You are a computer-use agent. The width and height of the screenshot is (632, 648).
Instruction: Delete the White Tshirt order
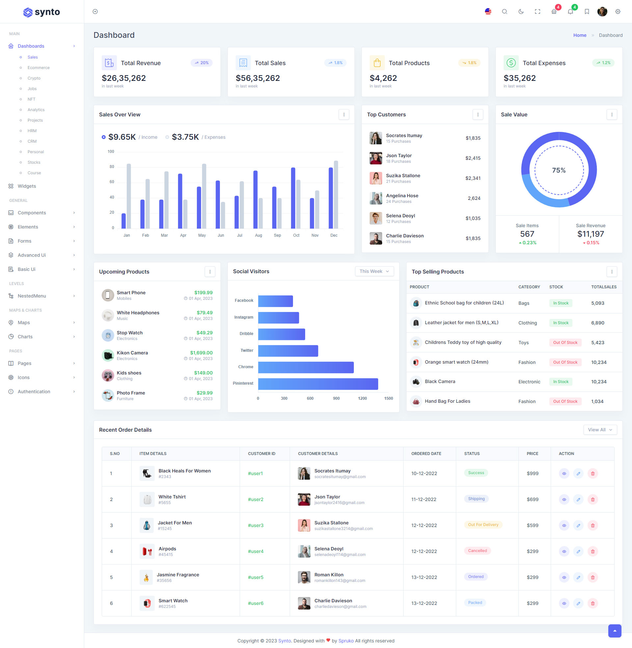click(592, 499)
